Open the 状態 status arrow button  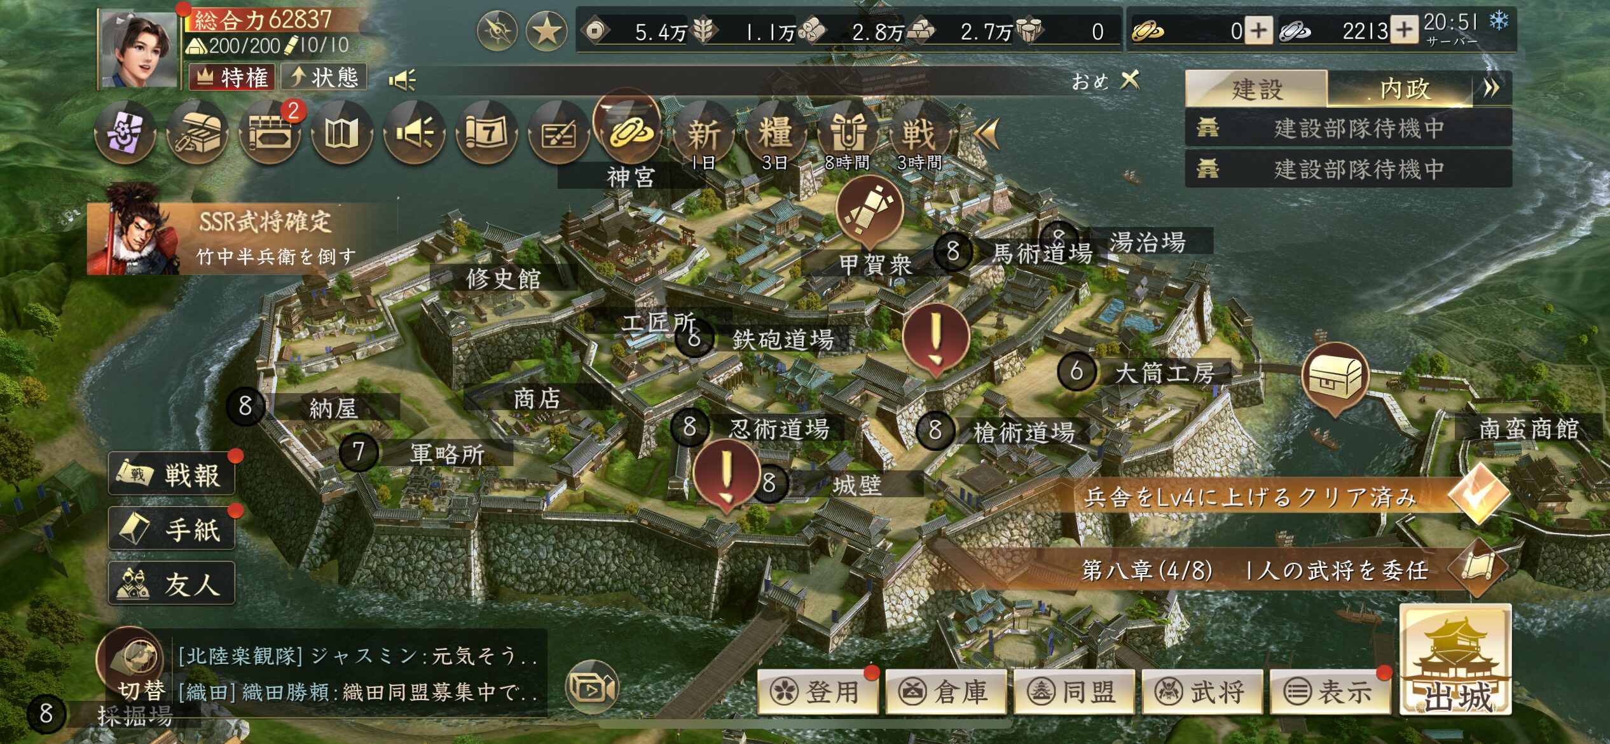pyautogui.click(x=324, y=78)
